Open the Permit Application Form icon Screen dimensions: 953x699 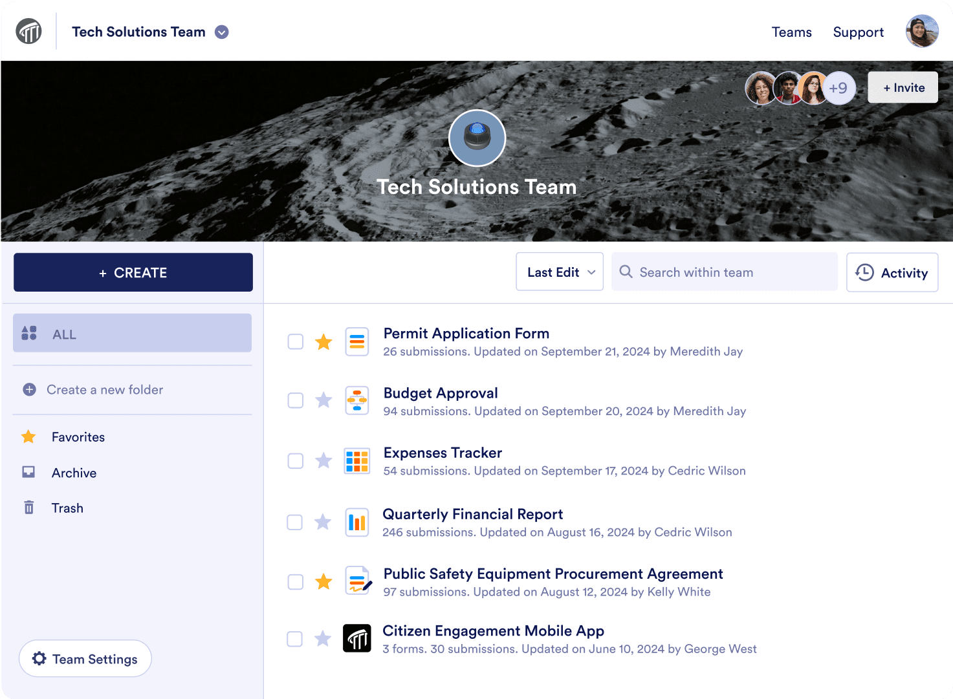[x=356, y=342]
